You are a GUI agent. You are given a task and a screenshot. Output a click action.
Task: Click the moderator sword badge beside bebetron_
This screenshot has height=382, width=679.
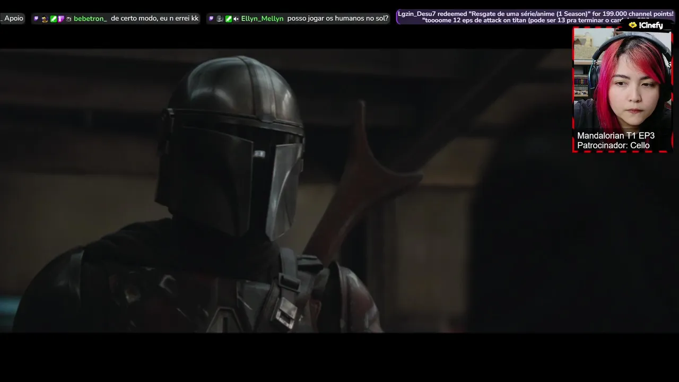pos(54,19)
